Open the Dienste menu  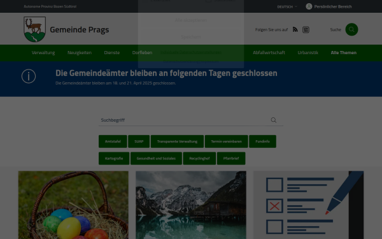click(112, 53)
